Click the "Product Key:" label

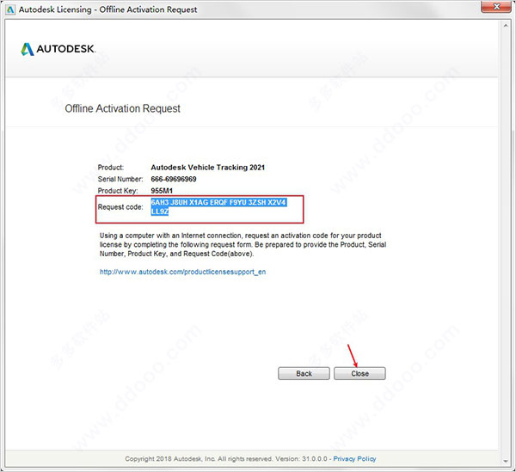tap(118, 191)
